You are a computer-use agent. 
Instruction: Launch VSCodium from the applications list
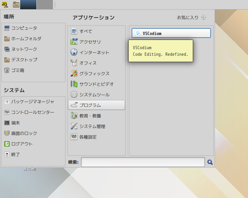point(171,33)
